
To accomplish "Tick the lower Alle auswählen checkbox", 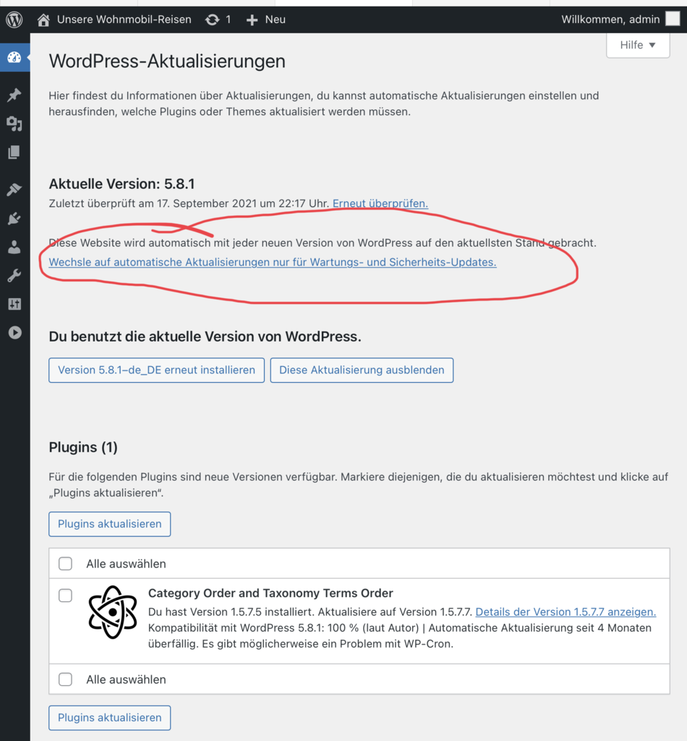I will (x=65, y=679).
